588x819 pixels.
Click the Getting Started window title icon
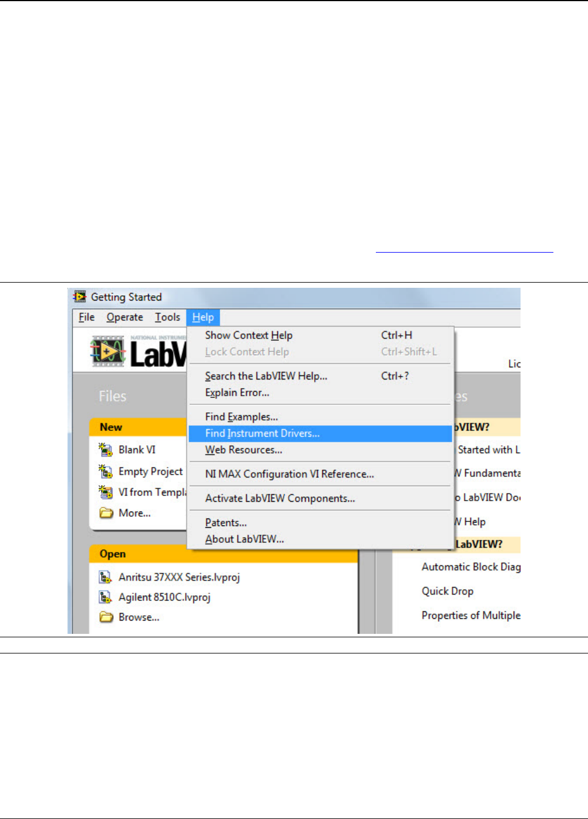[80, 297]
